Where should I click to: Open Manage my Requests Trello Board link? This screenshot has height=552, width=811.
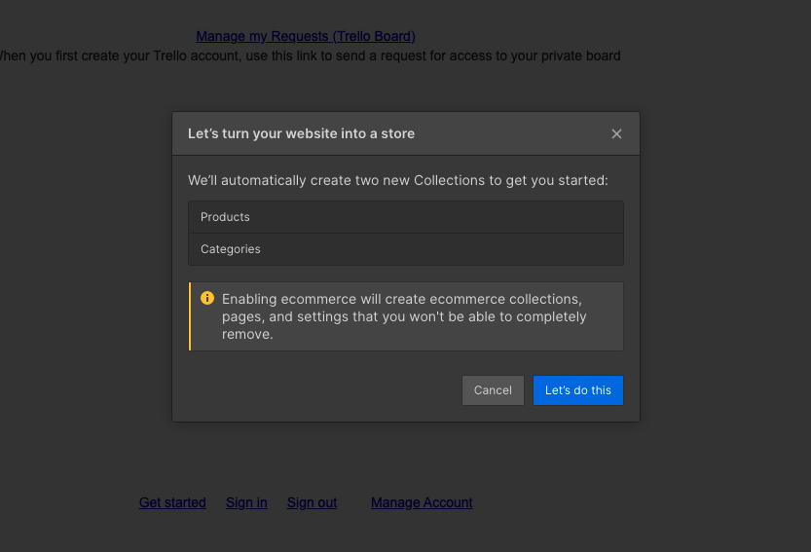click(x=306, y=36)
